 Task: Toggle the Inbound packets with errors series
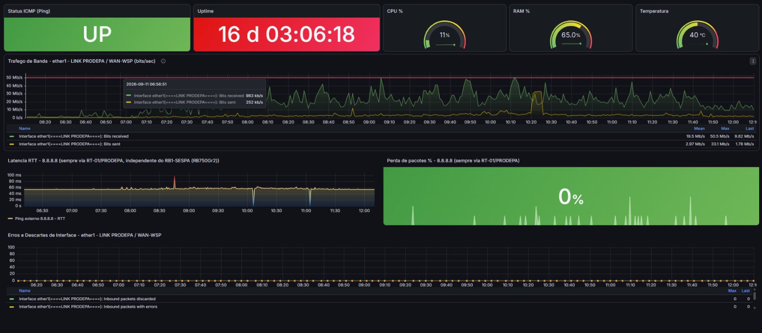88,307
